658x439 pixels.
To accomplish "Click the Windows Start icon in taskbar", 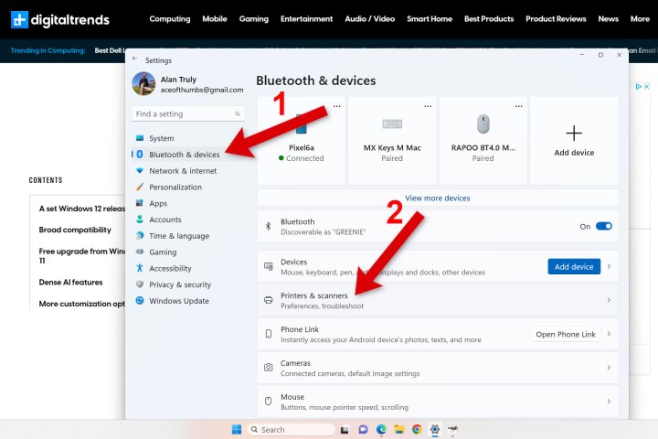I will [x=237, y=429].
